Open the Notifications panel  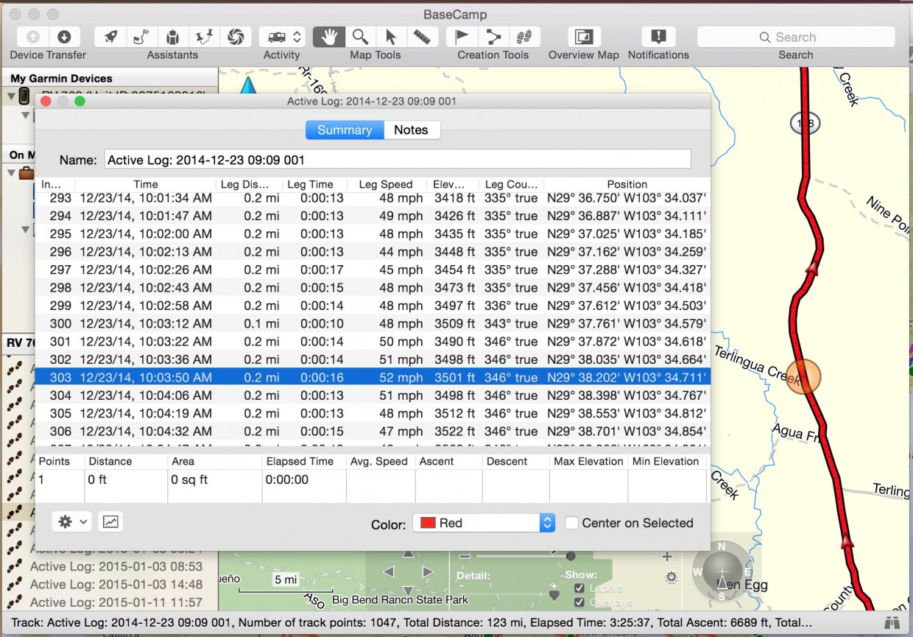(659, 37)
